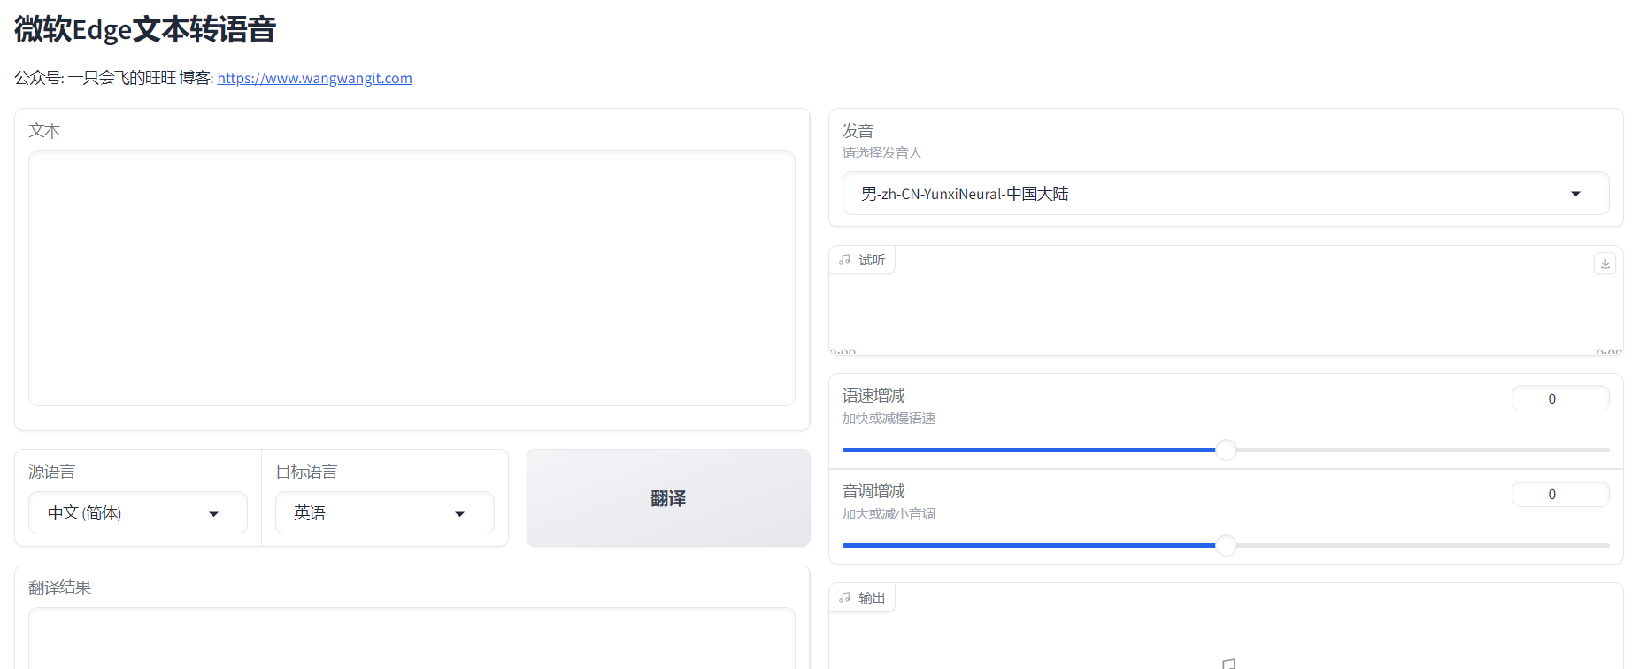Click the 音调增减 slider handle
1639x669 pixels.
point(1226,545)
